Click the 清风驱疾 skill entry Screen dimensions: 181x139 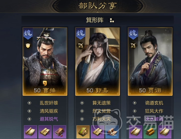tap(49, 111)
